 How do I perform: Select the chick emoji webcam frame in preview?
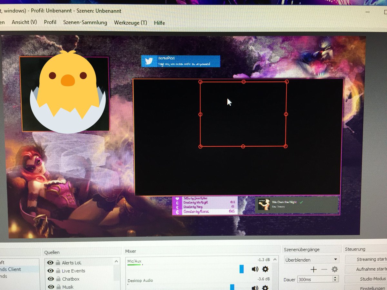[64, 93]
